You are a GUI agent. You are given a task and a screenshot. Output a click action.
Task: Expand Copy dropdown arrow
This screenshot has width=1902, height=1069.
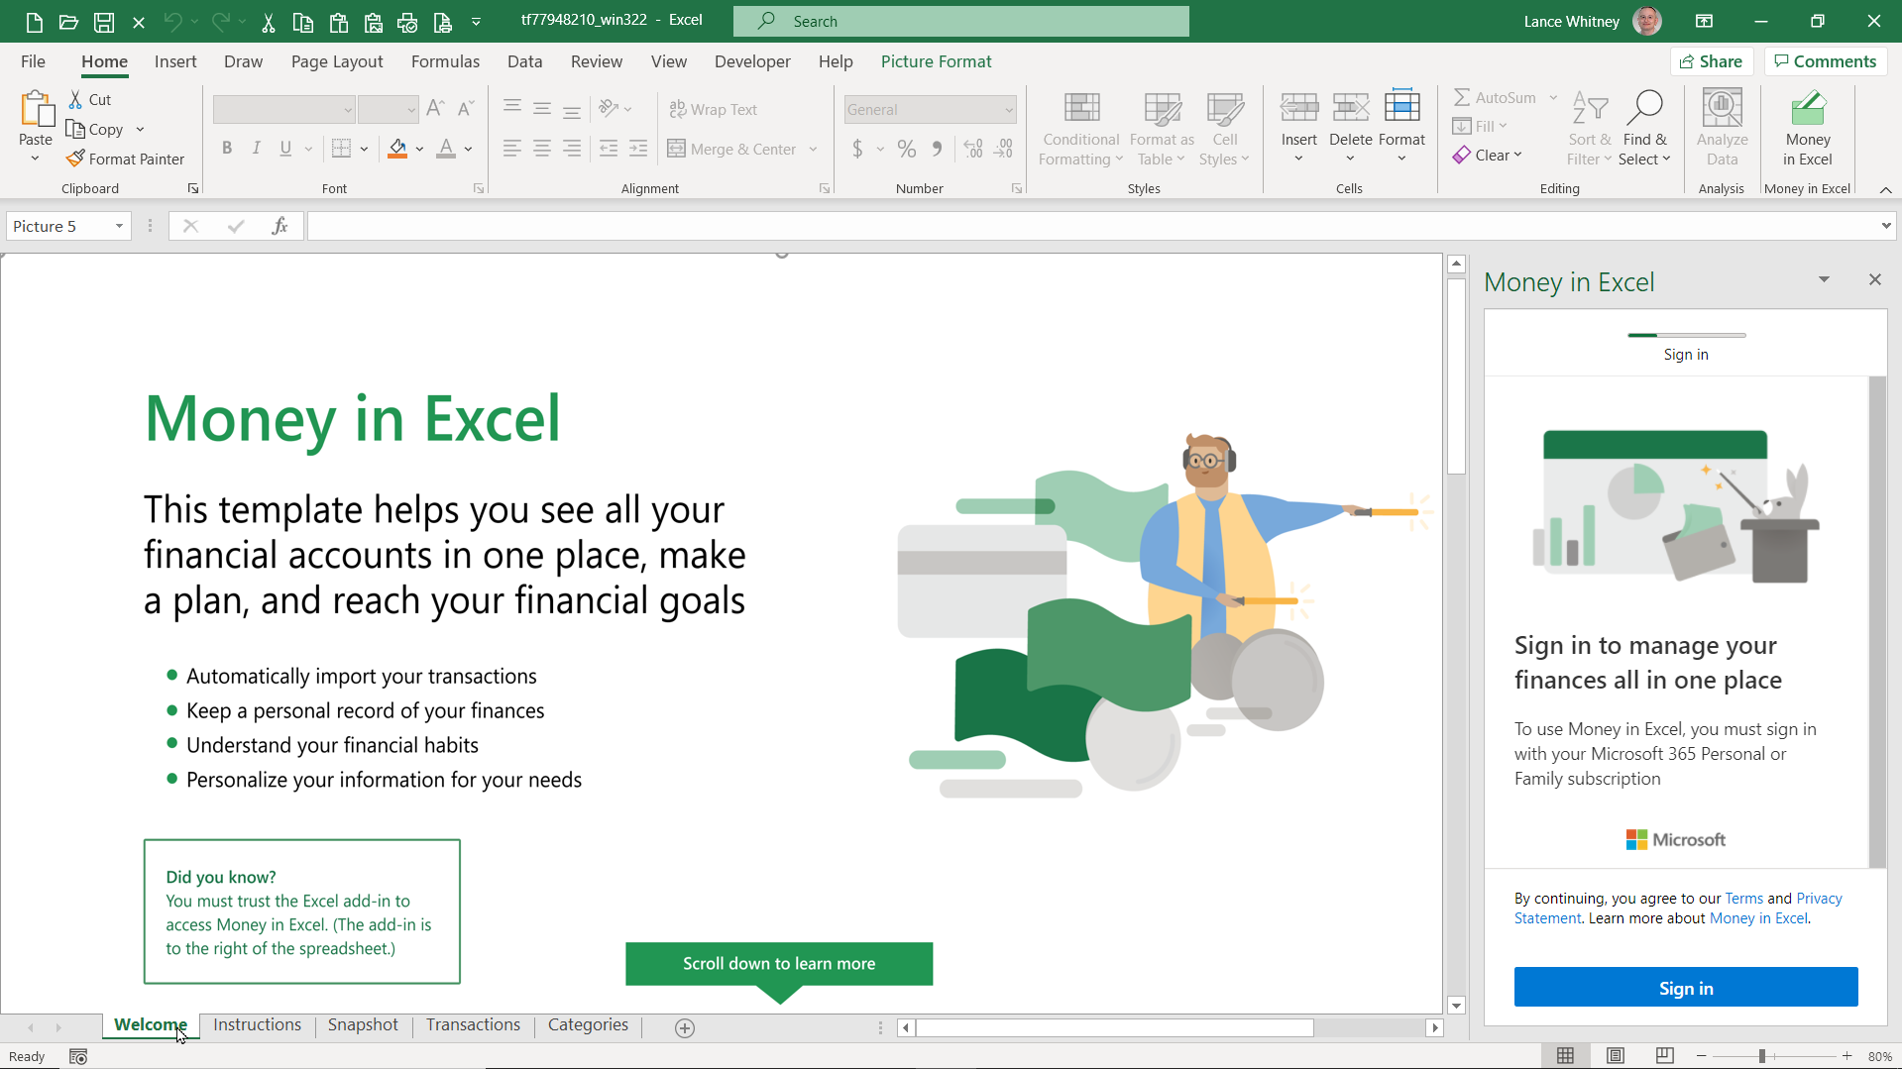(x=140, y=129)
